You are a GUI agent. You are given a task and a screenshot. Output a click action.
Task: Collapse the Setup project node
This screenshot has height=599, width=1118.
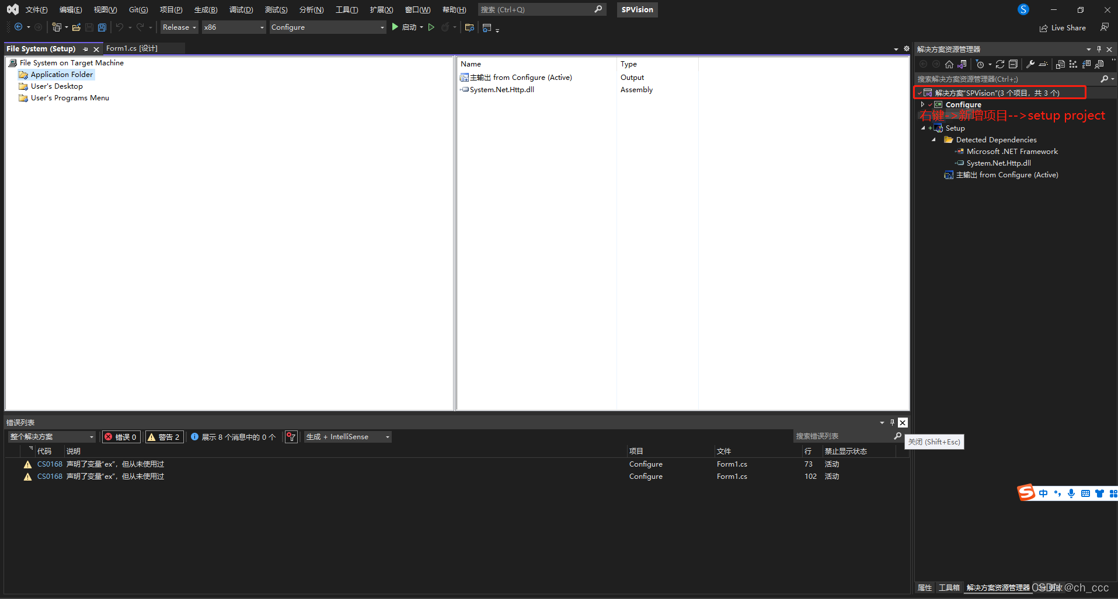click(923, 128)
